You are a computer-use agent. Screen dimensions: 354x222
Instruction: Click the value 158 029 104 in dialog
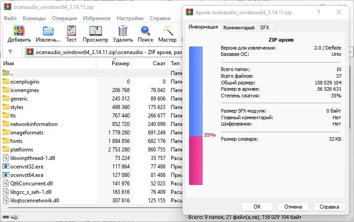[328, 83]
